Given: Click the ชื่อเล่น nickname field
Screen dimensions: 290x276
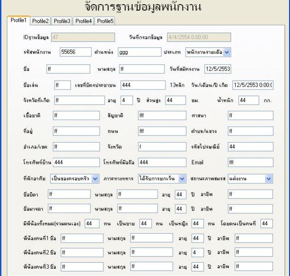Looking at the screenshot, I should [x=63, y=85].
